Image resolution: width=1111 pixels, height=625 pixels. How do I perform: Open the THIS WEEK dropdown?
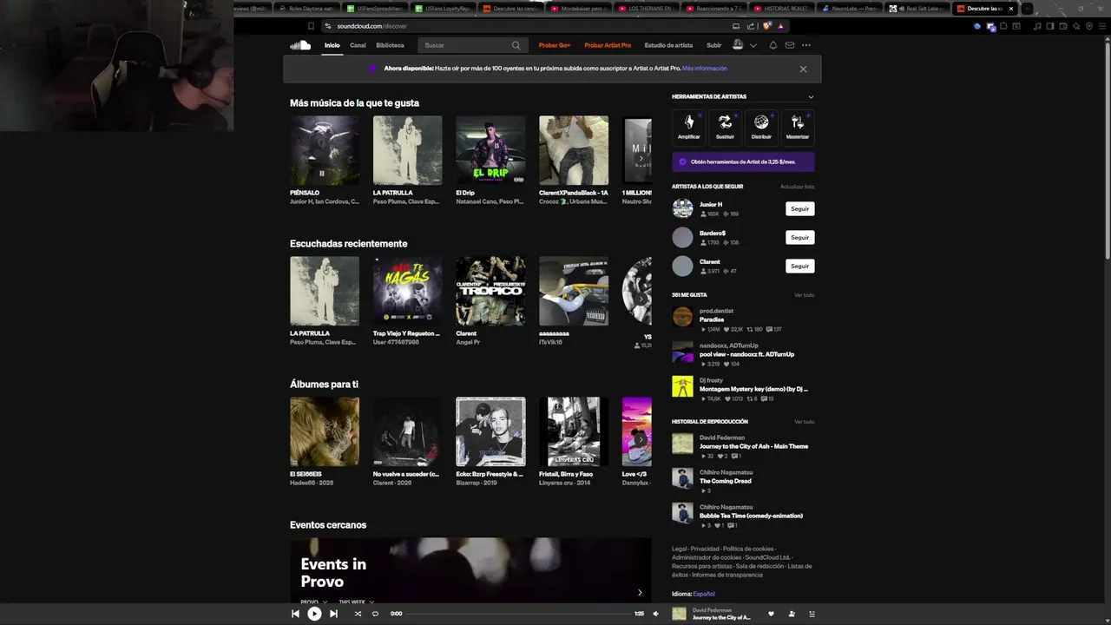point(357,602)
